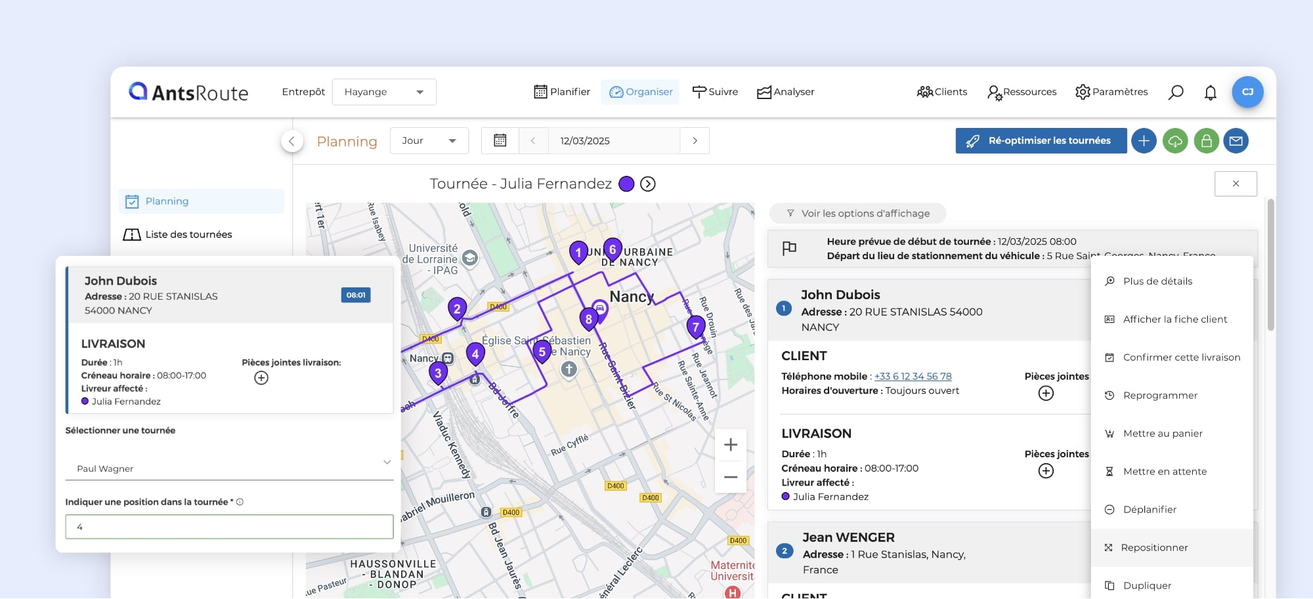Click Ré-optimiser les tournées button
This screenshot has height=599, width=1313.
pyautogui.click(x=1041, y=141)
